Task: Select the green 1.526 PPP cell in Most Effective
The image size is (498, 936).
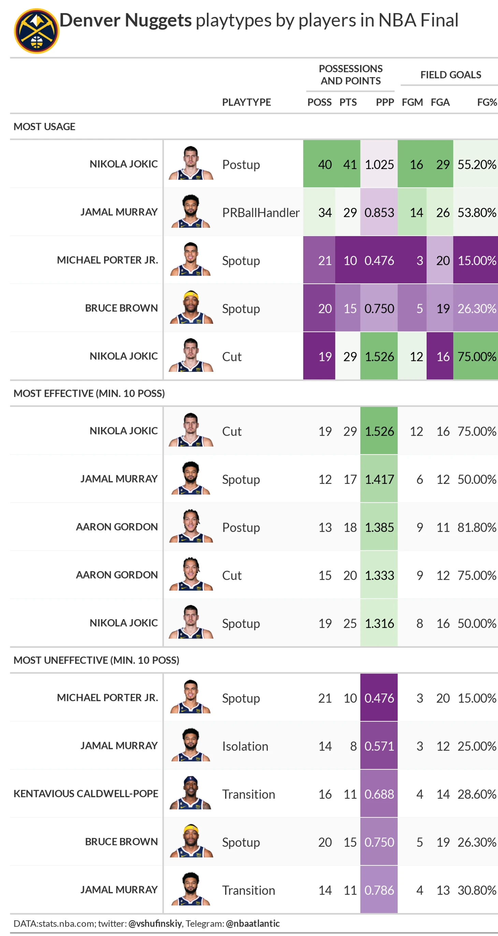Action: (379, 431)
